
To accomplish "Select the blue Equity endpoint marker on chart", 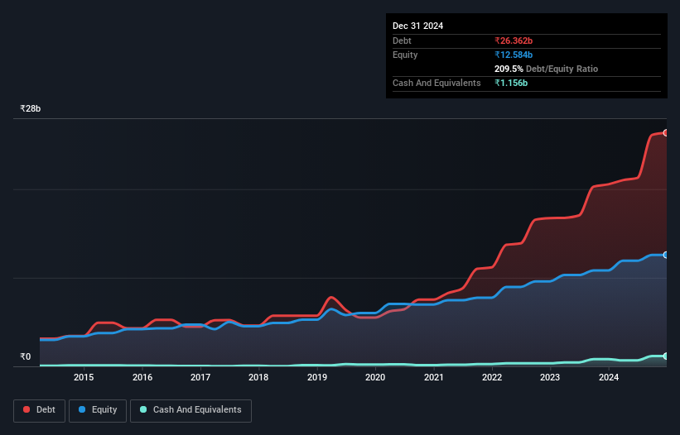I will pos(666,255).
